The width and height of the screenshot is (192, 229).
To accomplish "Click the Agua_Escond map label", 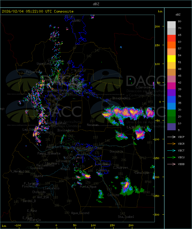I will (x=80, y=213).
